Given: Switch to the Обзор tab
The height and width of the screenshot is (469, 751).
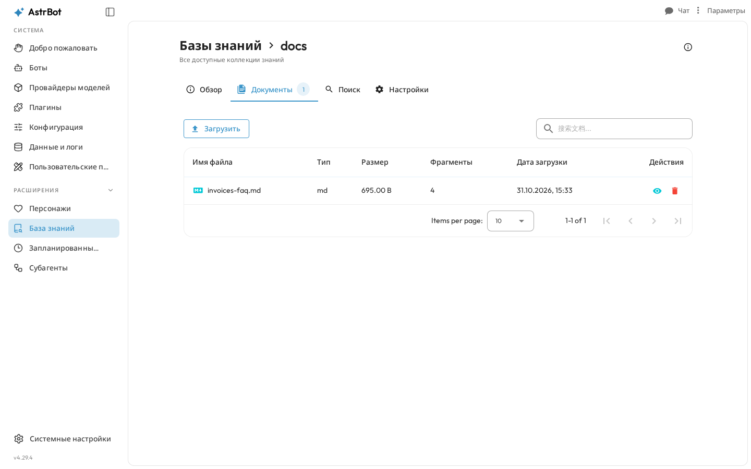Looking at the screenshot, I should [204, 90].
